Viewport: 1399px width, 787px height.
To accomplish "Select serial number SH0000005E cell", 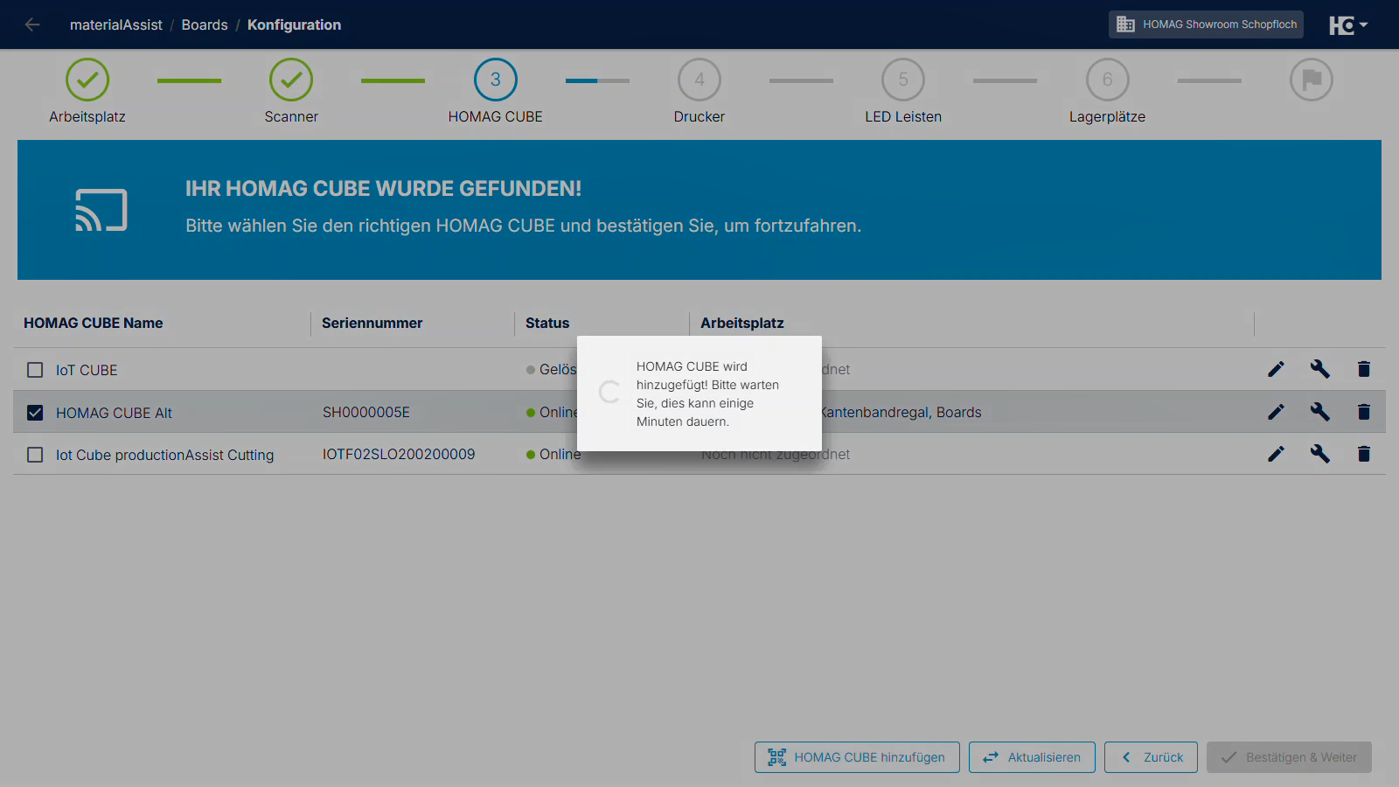I will [366, 412].
